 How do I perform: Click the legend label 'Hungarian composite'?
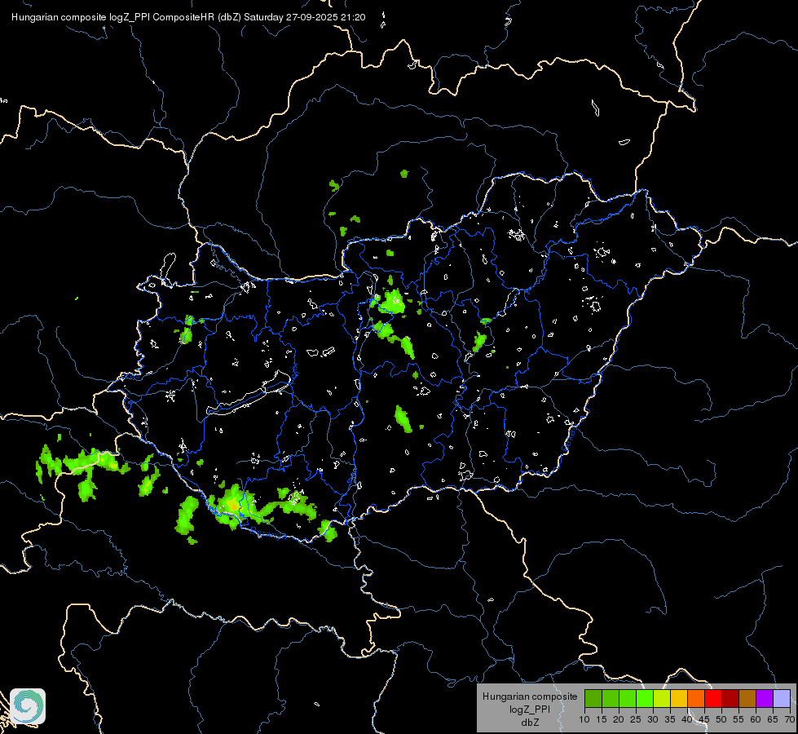point(530,696)
